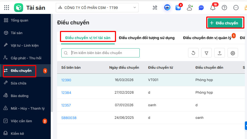
Task: Click the invite user icon
Action: (190, 8)
